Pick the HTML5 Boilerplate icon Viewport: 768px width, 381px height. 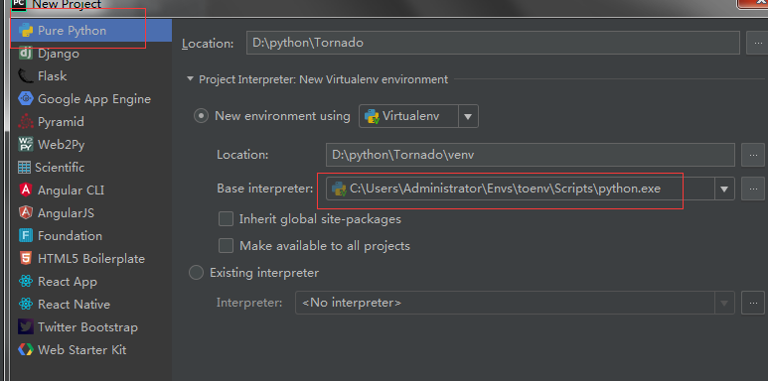pos(26,258)
